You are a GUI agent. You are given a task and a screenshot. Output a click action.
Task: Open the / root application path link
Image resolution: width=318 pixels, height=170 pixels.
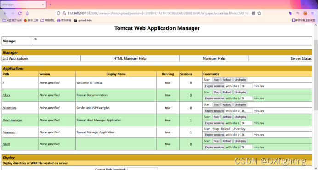tap(3, 83)
